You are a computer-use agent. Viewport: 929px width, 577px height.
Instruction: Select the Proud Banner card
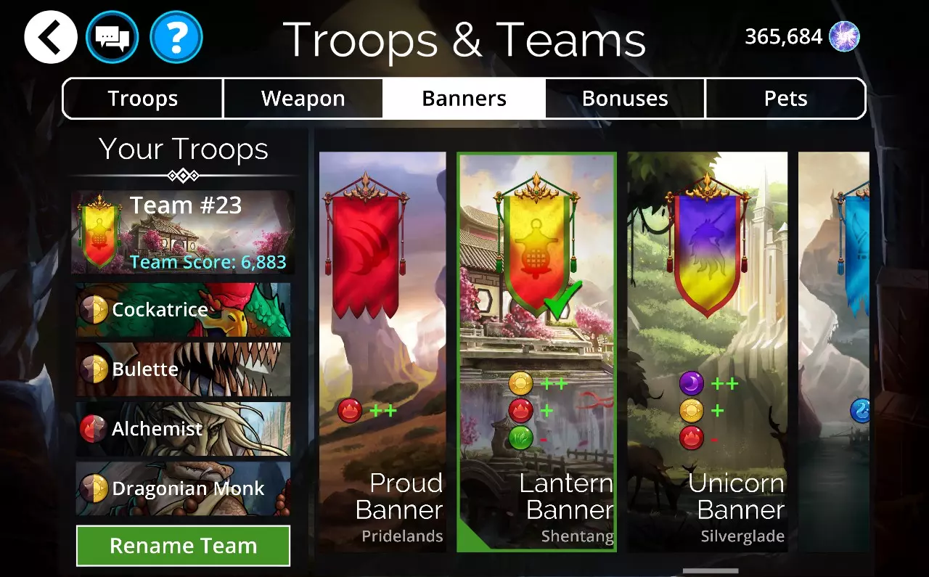click(x=382, y=351)
